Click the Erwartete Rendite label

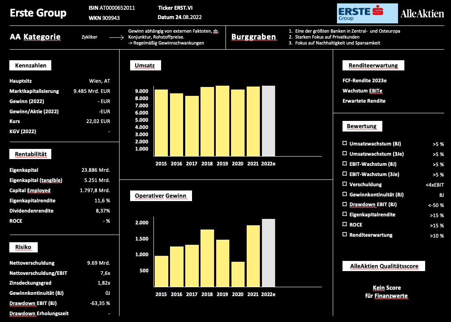pos(364,101)
